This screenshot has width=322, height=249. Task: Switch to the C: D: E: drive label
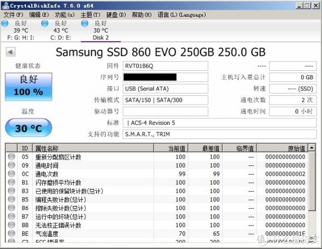point(61,37)
